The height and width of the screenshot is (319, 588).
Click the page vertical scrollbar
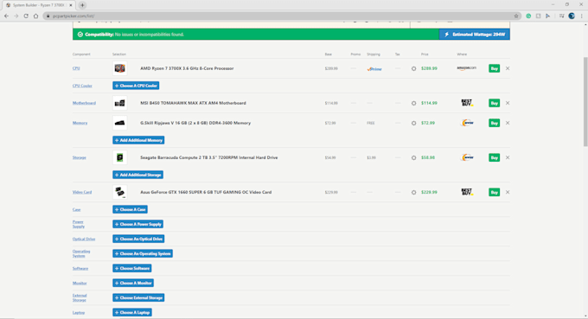[x=585, y=101]
